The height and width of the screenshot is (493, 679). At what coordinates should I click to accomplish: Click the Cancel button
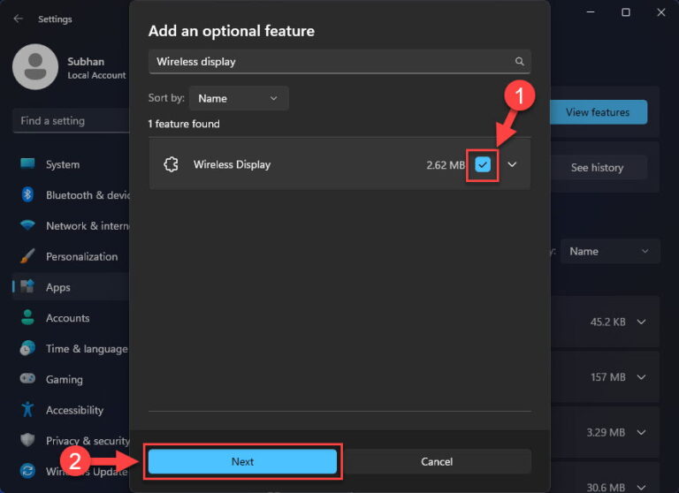click(437, 461)
